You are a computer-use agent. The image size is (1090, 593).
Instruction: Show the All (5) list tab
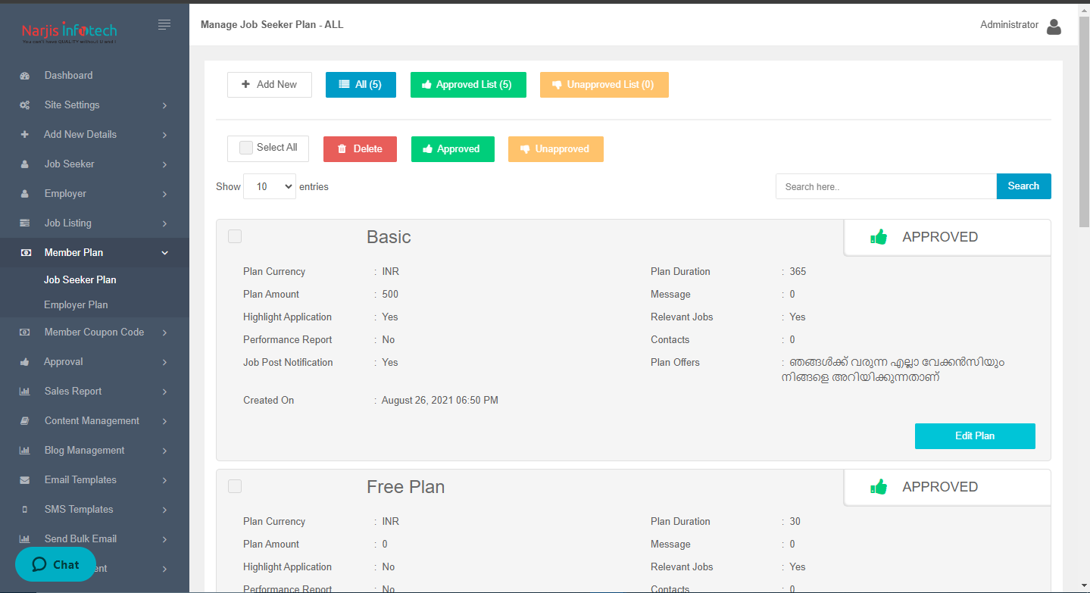pyautogui.click(x=361, y=85)
